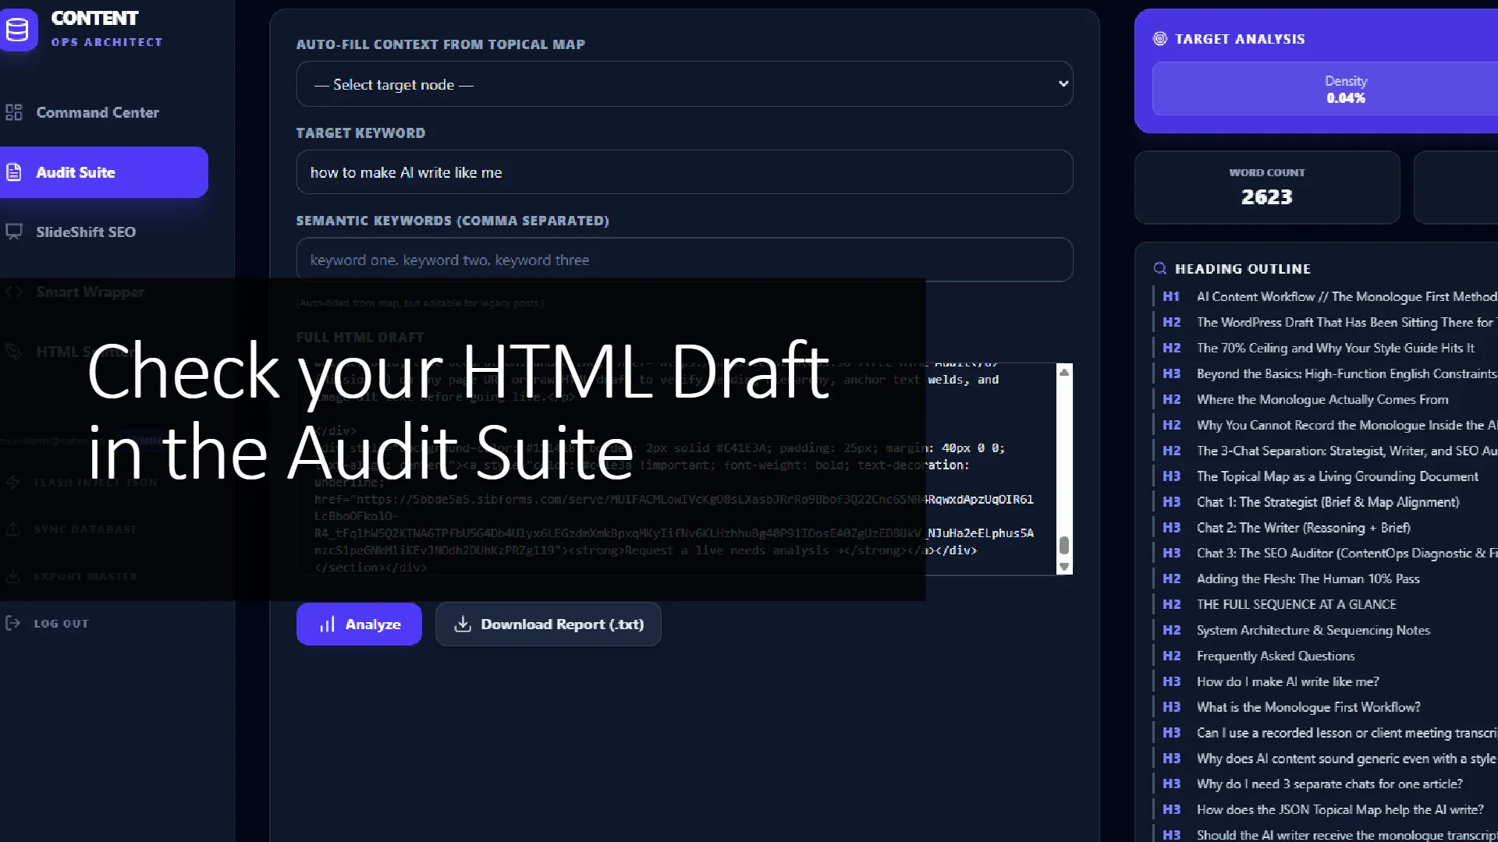The width and height of the screenshot is (1498, 842).
Task: Click 'The 3-Chat Separation' outline heading
Action: pyautogui.click(x=1326, y=451)
